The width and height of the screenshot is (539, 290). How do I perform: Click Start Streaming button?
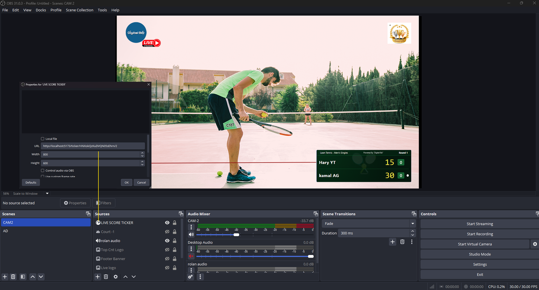coord(479,224)
